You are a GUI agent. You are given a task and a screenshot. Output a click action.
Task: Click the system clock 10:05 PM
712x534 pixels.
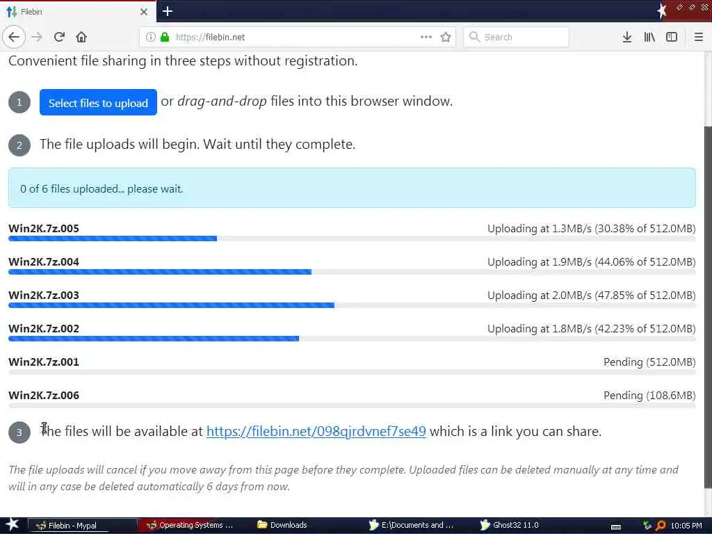point(686,526)
